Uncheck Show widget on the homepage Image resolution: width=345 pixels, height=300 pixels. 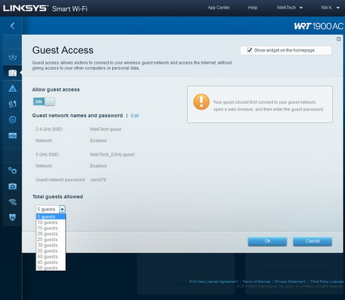click(249, 50)
